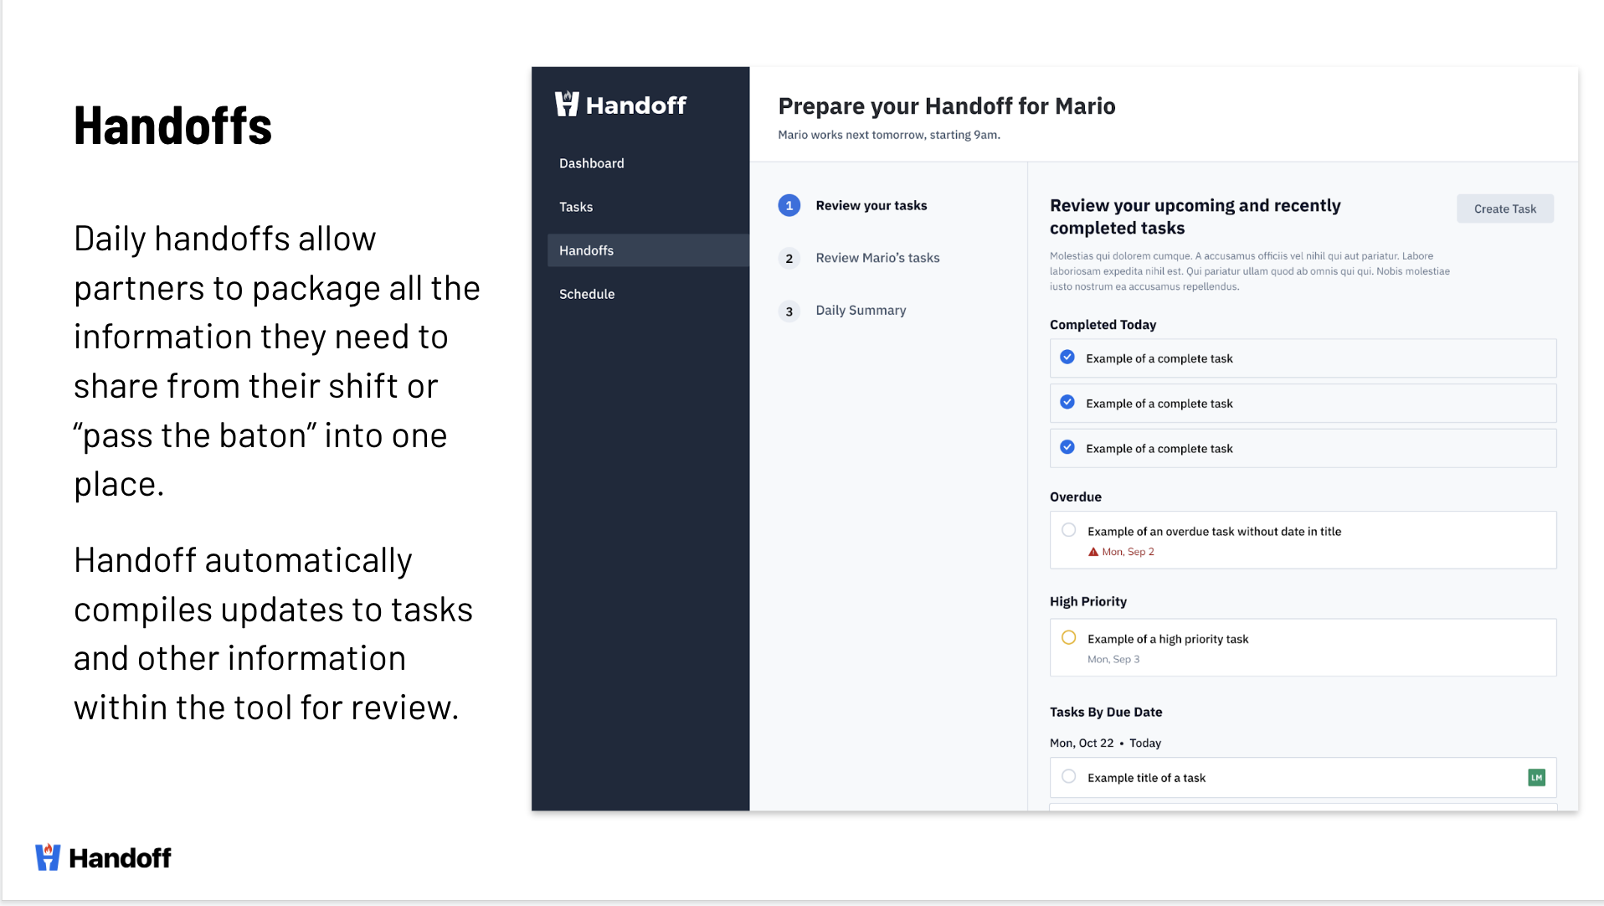Go to Tasks in the sidebar
This screenshot has height=906, width=1604.
576,207
